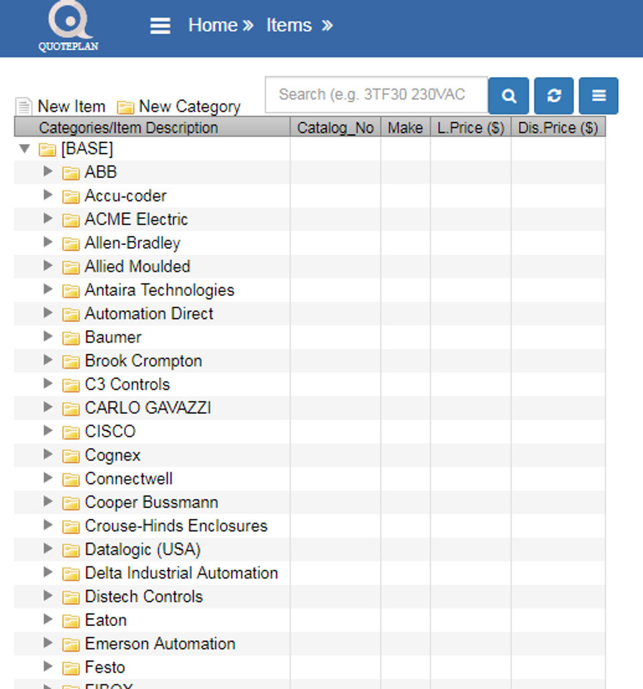Click the Festo folder icon
Screen dimensions: 643x689
click(71, 668)
